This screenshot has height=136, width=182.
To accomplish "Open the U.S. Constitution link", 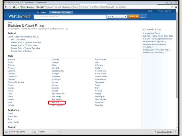I will coord(18,40).
